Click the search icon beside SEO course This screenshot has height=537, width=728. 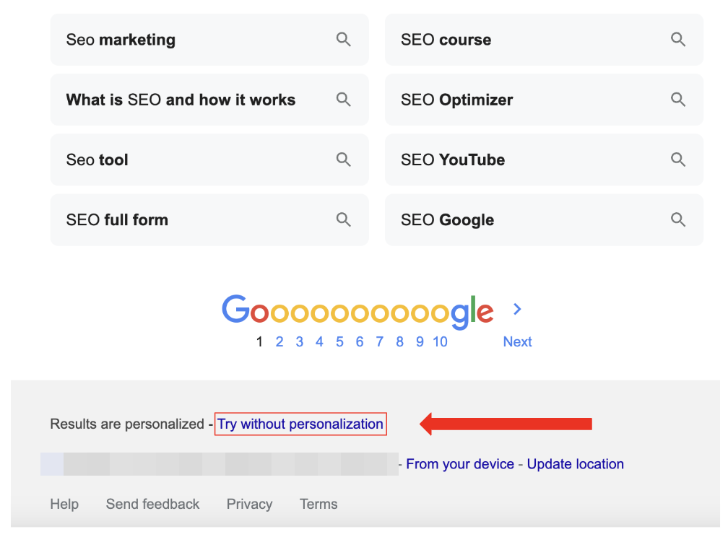pos(678,39)
